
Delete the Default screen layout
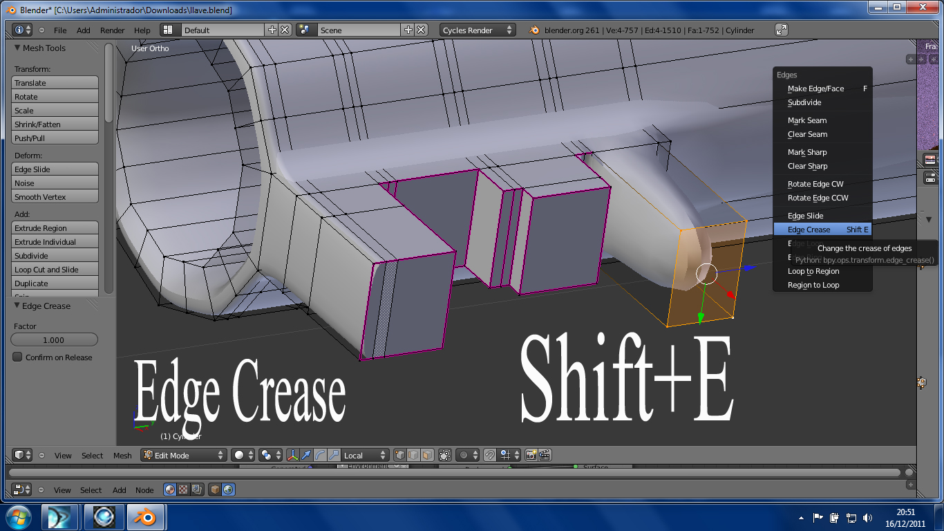pos(284,30)
